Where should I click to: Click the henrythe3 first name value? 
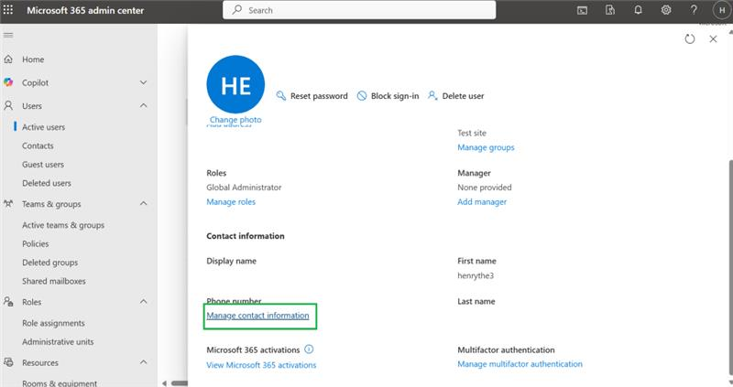click(x=476, y=275)
